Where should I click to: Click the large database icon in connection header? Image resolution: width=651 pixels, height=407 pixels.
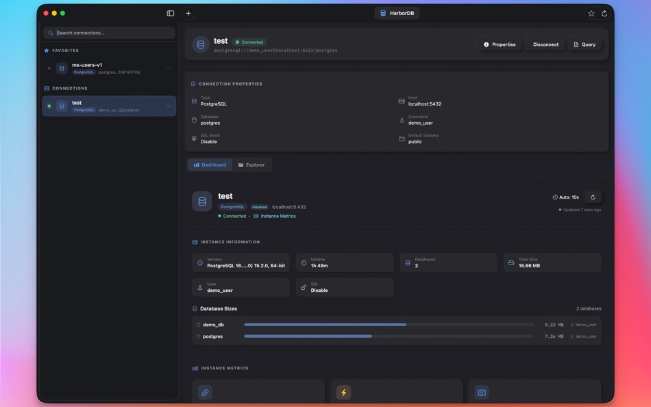(201, 45)
